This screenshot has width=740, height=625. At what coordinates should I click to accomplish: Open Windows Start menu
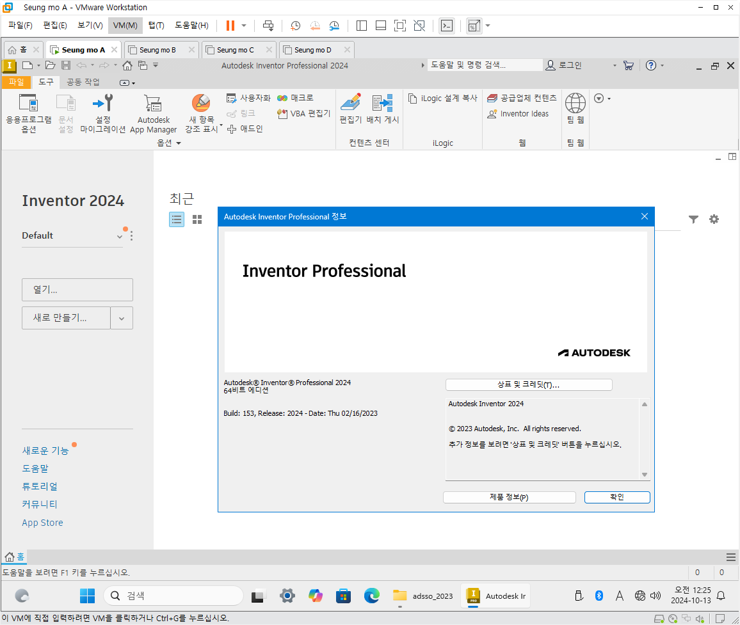pos(87,596)
